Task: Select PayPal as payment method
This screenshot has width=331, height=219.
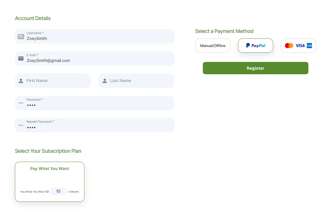Action: [255, 46]
